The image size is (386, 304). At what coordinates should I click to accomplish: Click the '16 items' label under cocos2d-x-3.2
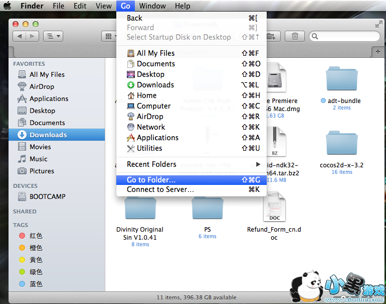click(342, 172)
